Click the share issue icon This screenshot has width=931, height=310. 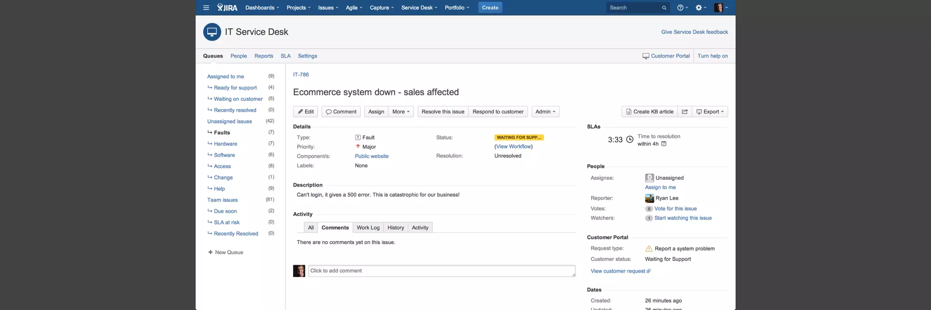click(x=685, y=112)
